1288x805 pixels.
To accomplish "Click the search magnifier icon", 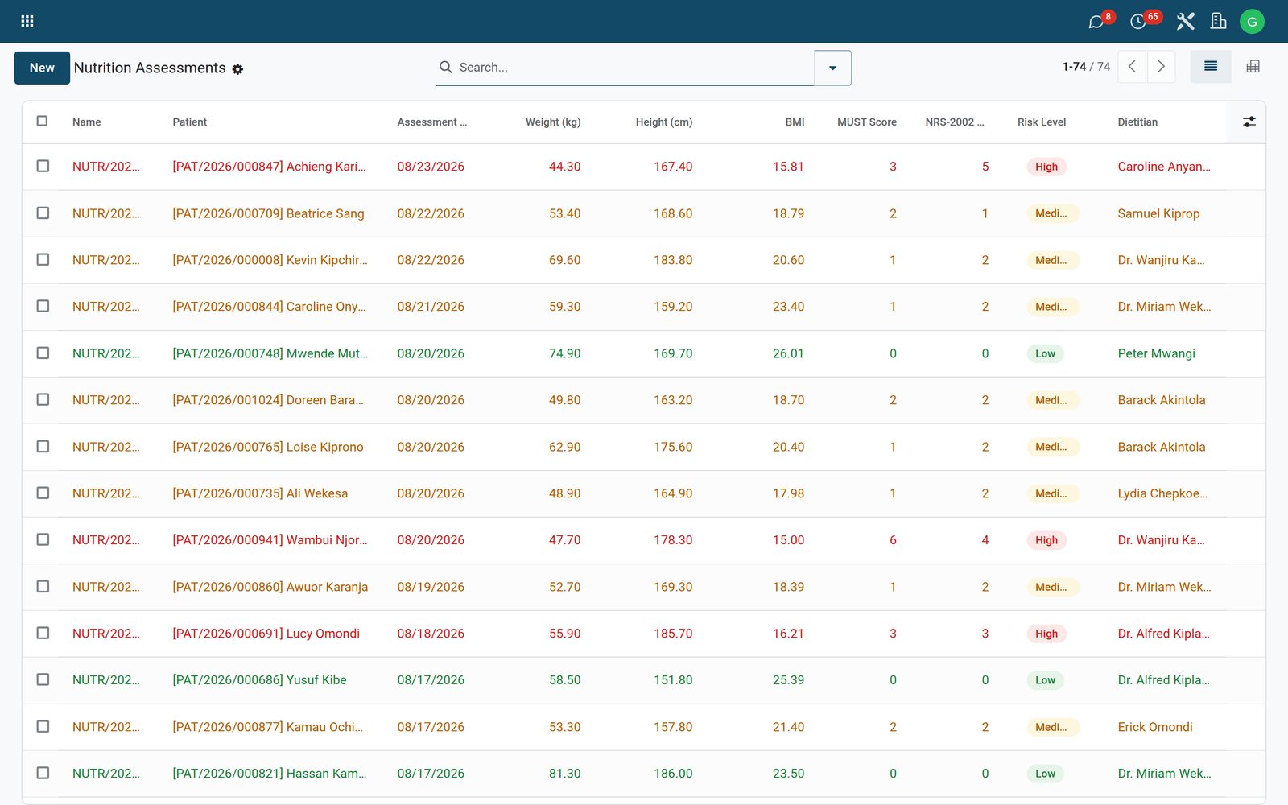I will click(x=445, y=67).
